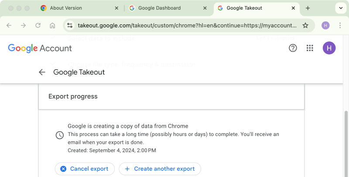Image resolution: width=349 pixels, height=177 pixels.
Task: Go back using the browser back arrow
Action: coord(9,25)
